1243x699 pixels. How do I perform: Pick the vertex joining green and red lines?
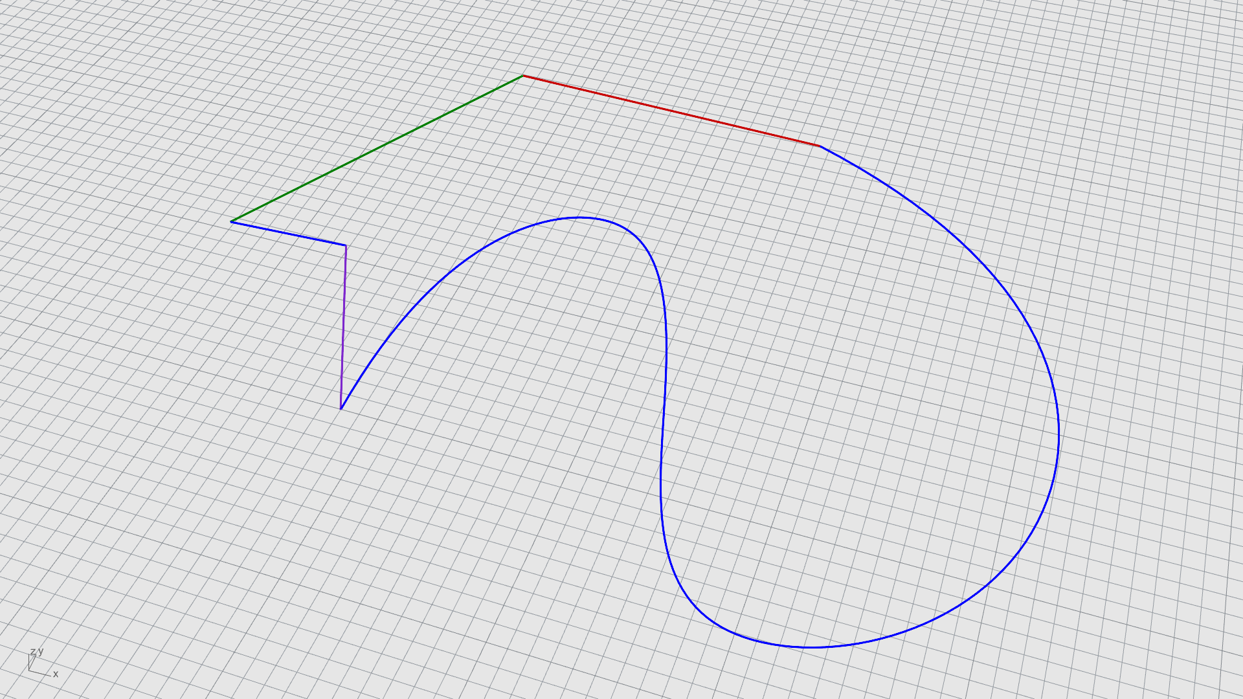[x=522, y=76]
